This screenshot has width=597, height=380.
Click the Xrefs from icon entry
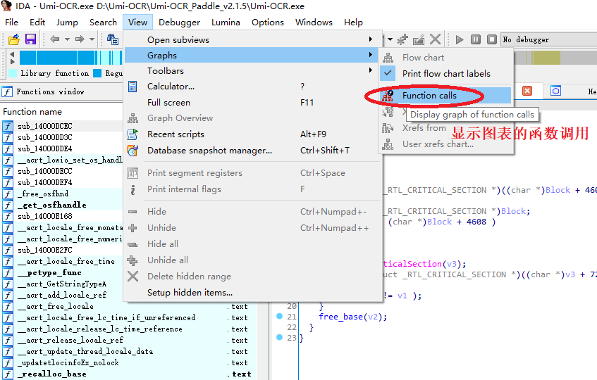point(388,128)
